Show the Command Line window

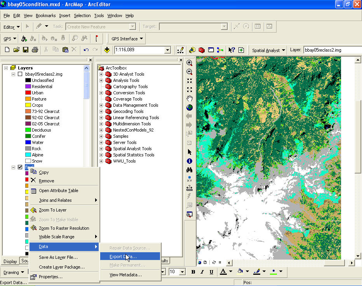[211, 50]
